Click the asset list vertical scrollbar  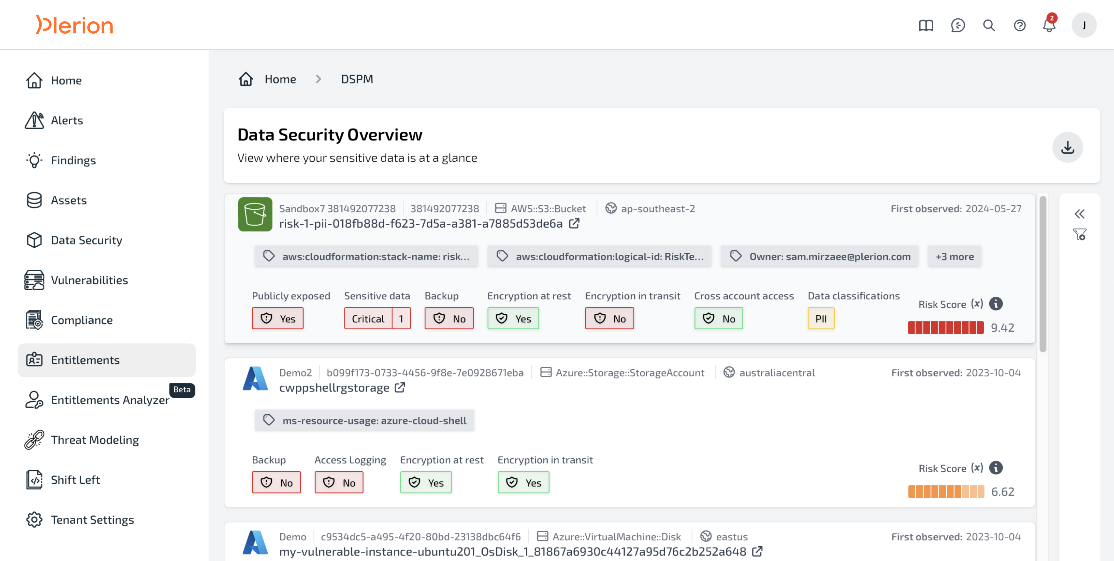(1043, 274)
